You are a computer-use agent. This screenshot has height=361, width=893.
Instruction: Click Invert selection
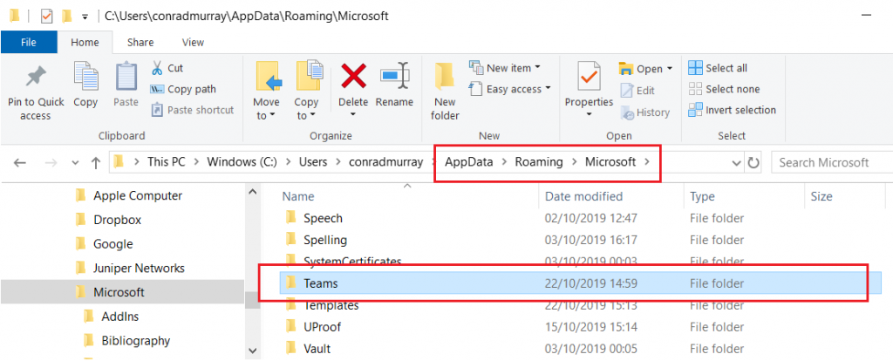[733, 110]
